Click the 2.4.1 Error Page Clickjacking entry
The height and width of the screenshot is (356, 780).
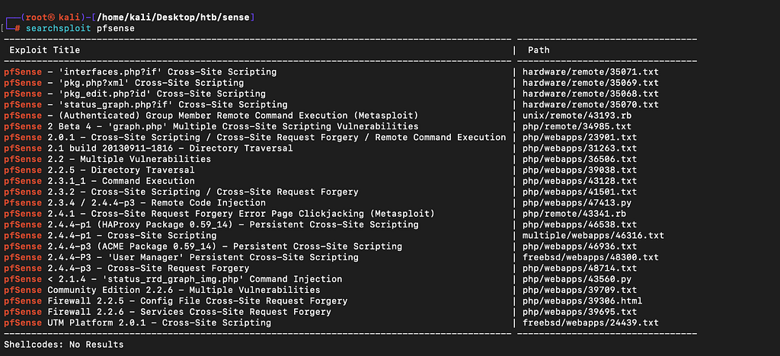click(219, 214)
